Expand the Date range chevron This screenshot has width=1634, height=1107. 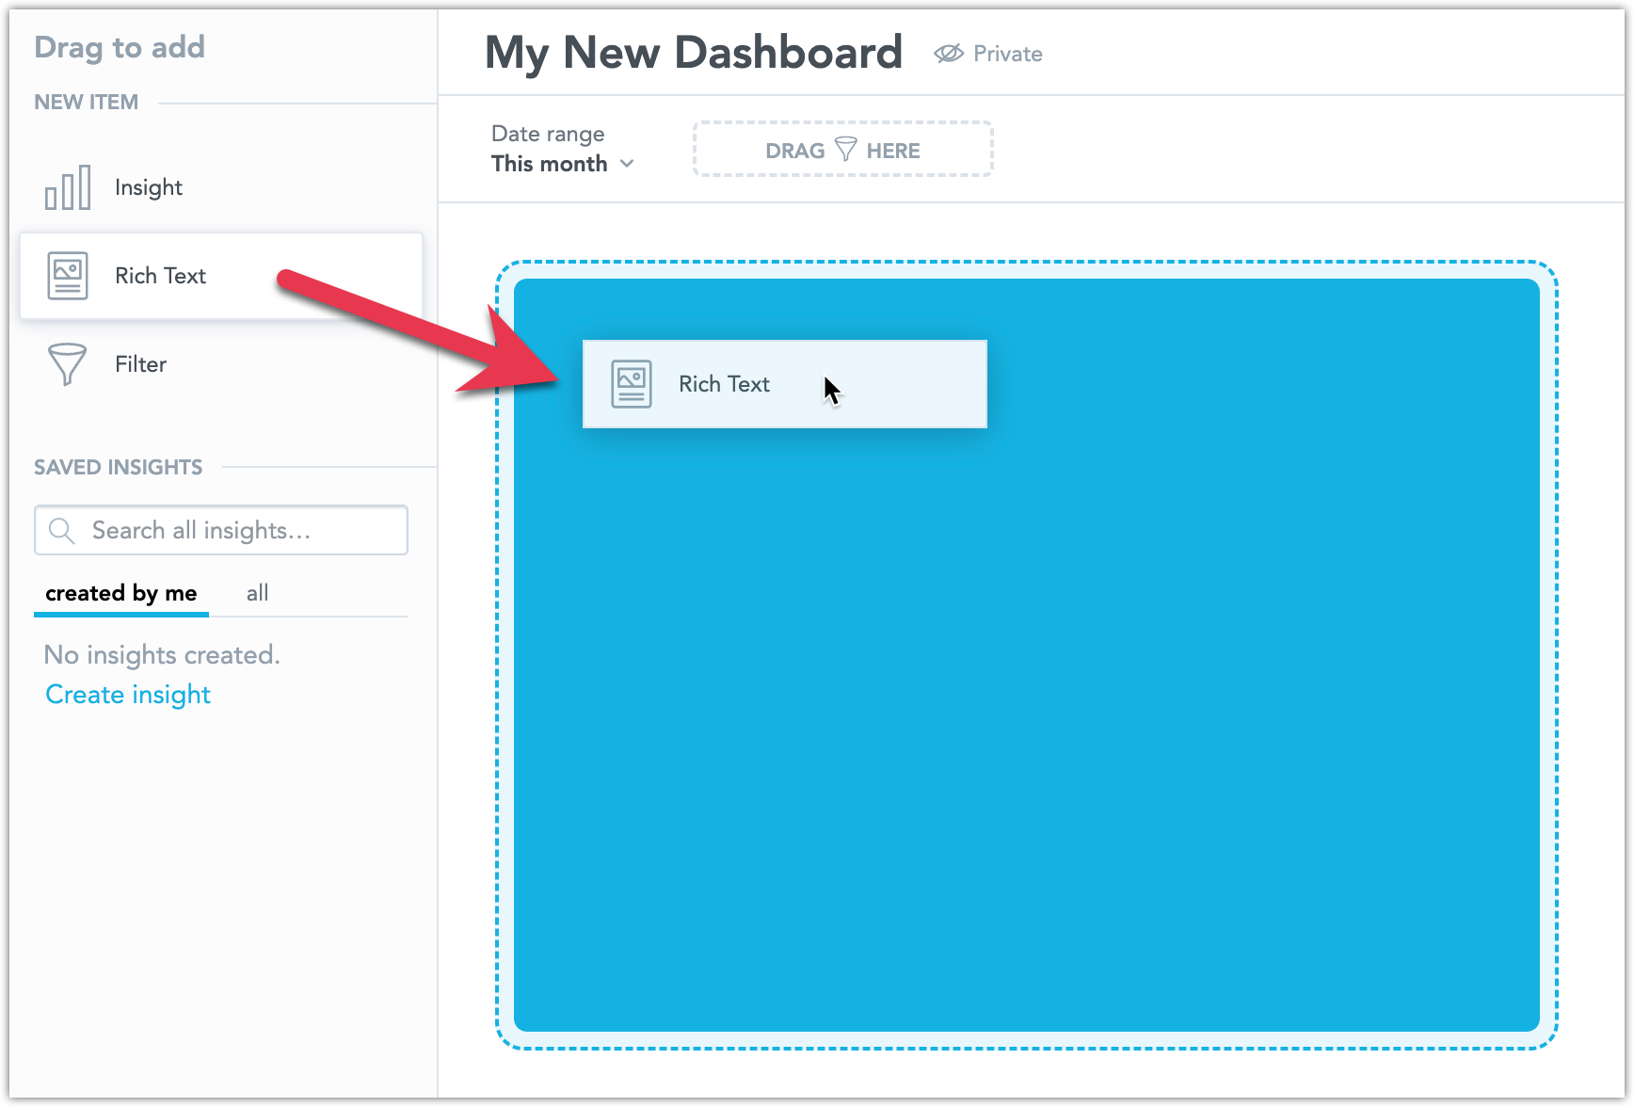pos(629,164)
